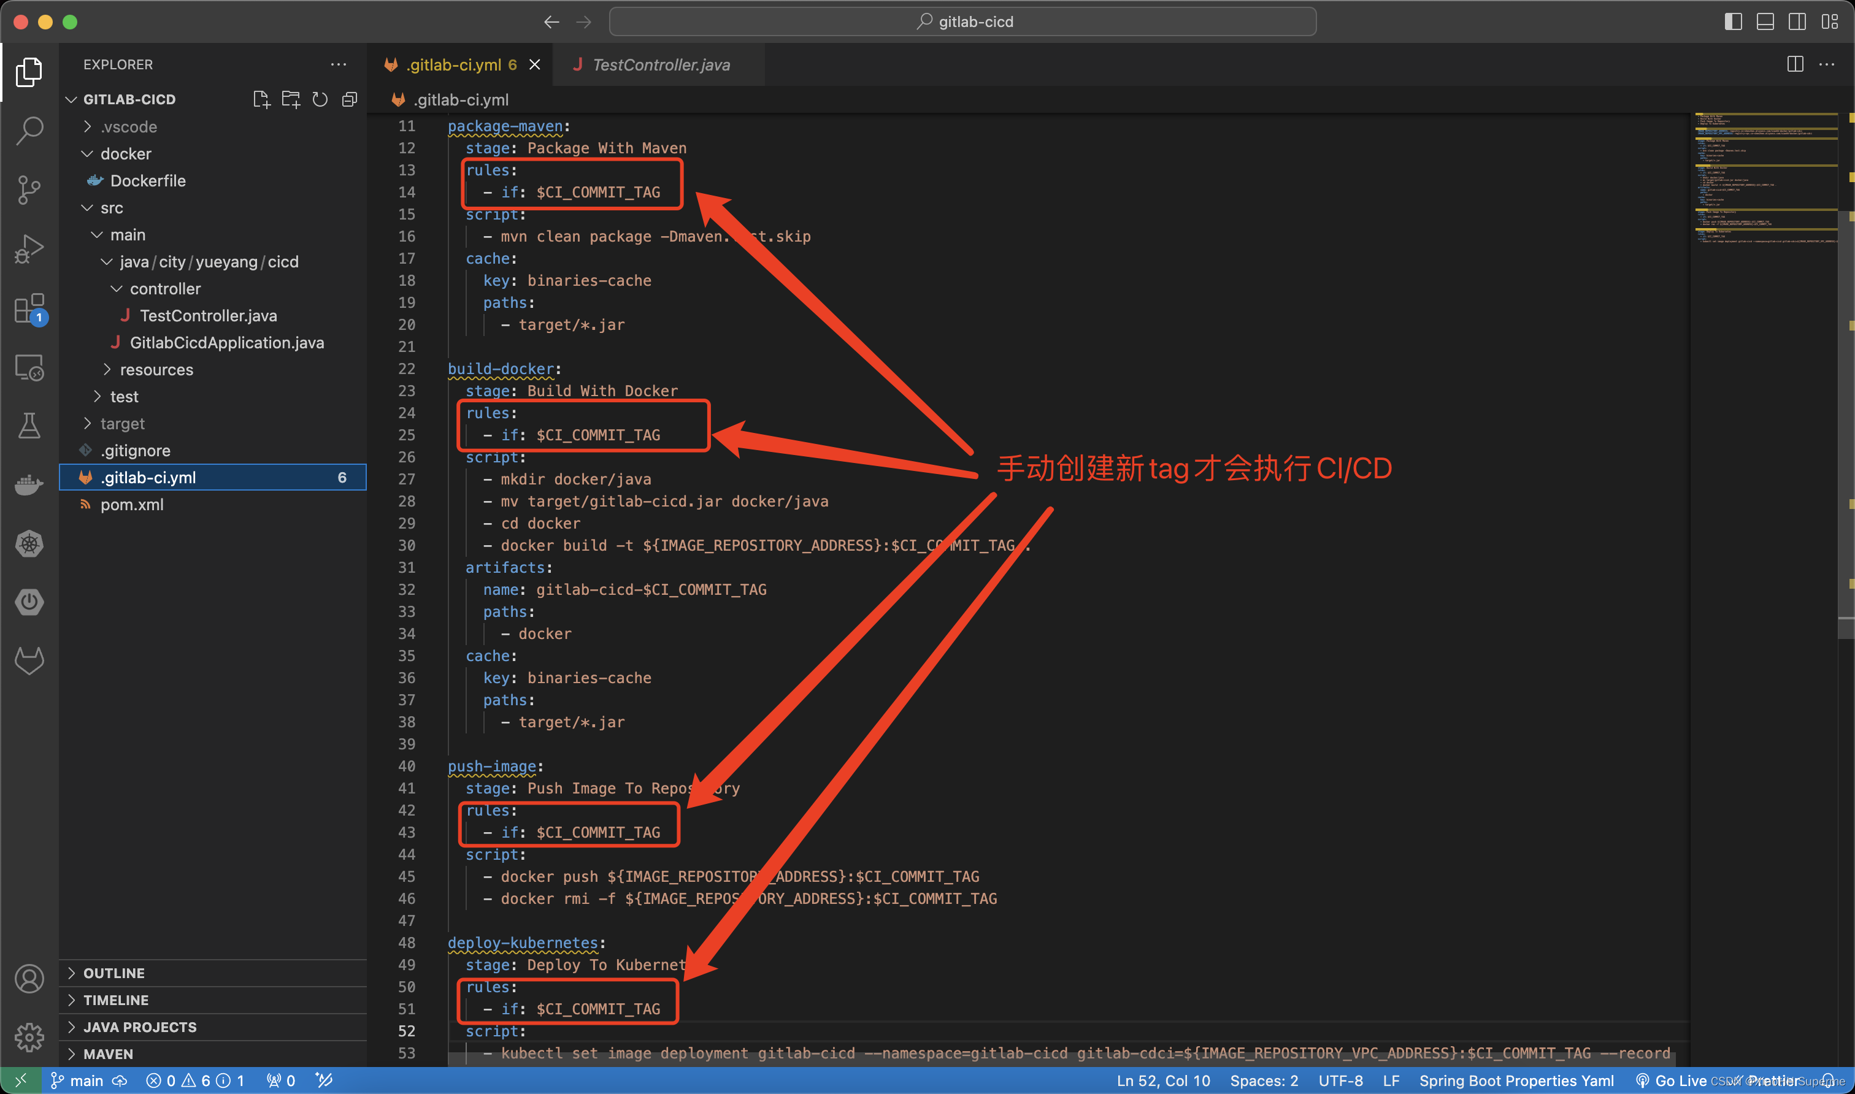Screen dimensions: 1855x1094
Task: Switch to the TestController.java tab
Action: (x=661, y=65)
